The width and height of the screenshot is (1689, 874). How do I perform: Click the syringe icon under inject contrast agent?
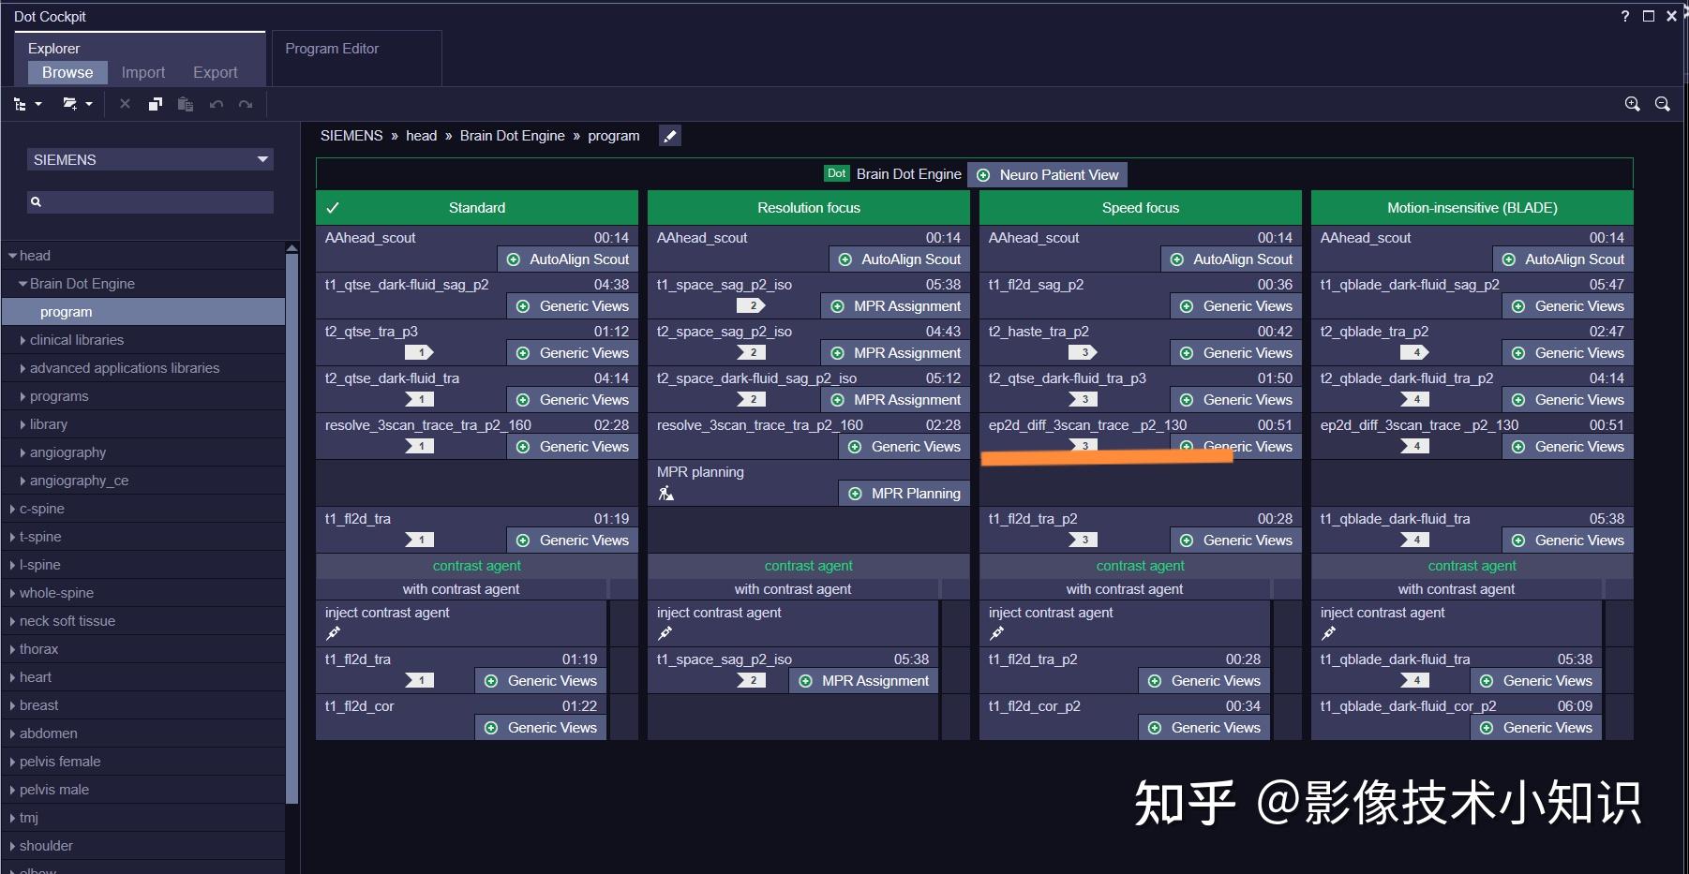coord(333,633)
